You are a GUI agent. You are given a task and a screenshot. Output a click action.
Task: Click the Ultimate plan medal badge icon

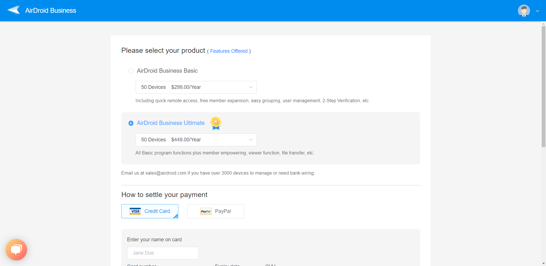[x=216, y=123]
